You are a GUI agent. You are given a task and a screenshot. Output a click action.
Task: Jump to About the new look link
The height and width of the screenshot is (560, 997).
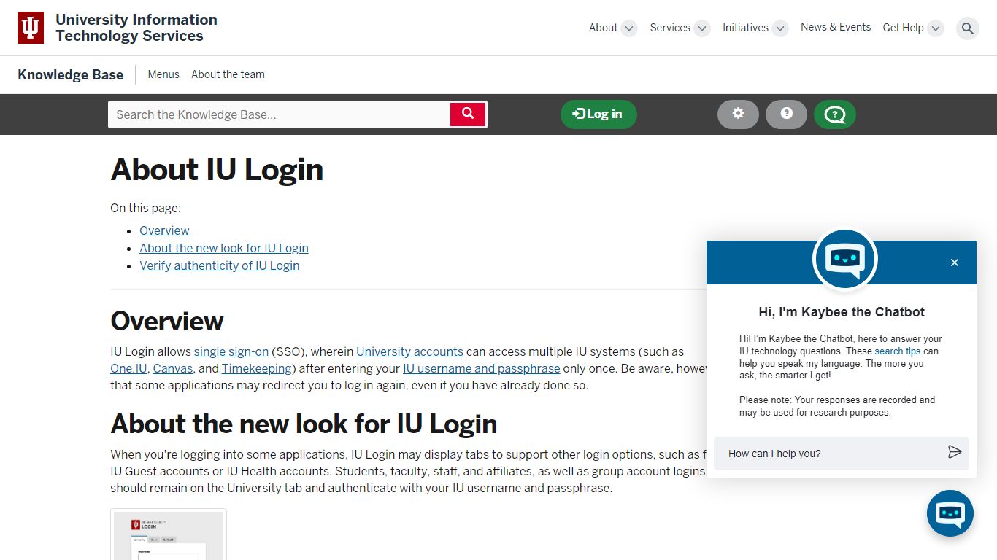(224, 248)
